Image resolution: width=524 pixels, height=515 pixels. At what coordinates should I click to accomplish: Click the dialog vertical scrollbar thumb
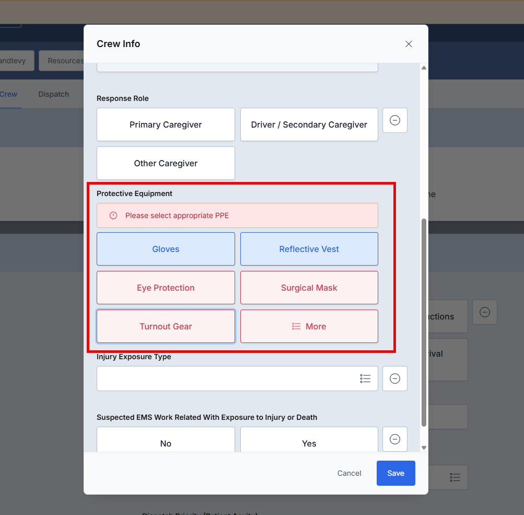[424, 322]
